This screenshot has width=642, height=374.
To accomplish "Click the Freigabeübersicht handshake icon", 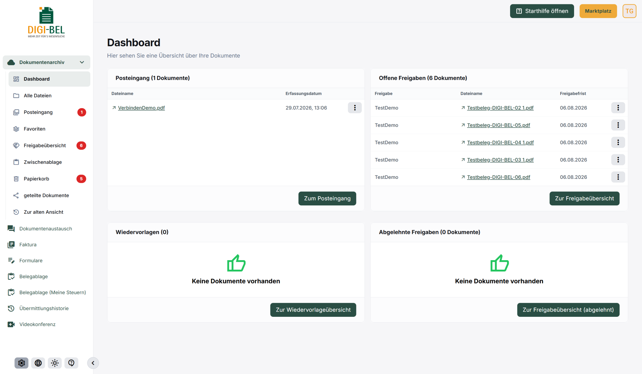I will pos(16,145).
